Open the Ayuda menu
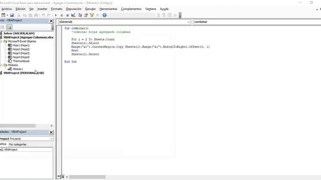Image resolution: width=321 pixels, height=180 pixels. [164, 9]
